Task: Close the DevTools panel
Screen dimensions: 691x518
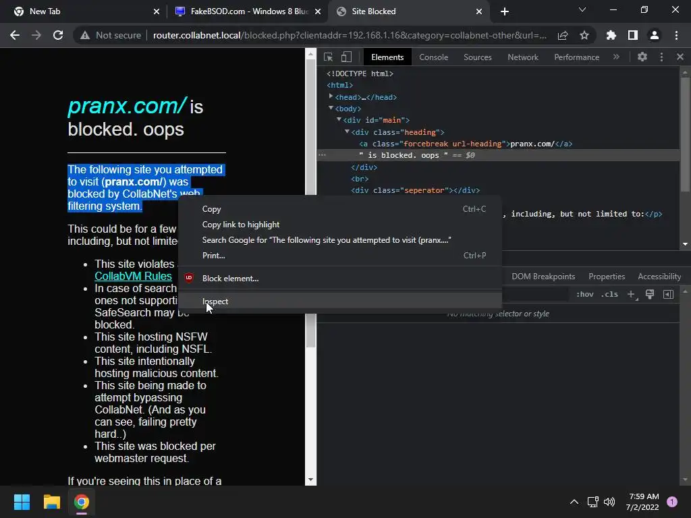Action: [680, 57]
